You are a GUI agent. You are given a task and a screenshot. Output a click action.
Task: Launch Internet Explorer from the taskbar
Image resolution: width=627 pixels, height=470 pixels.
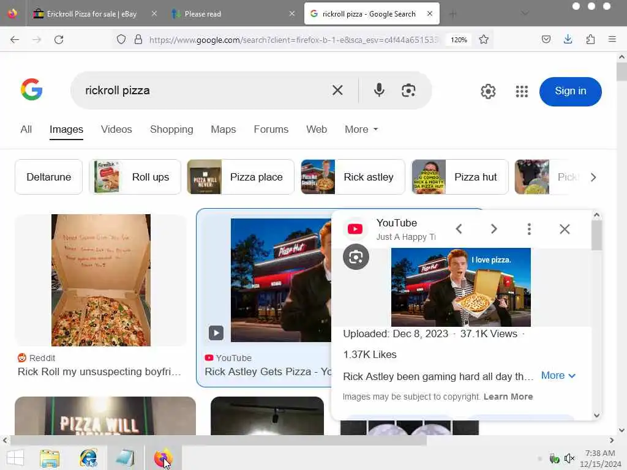click(x=88, y=458)
